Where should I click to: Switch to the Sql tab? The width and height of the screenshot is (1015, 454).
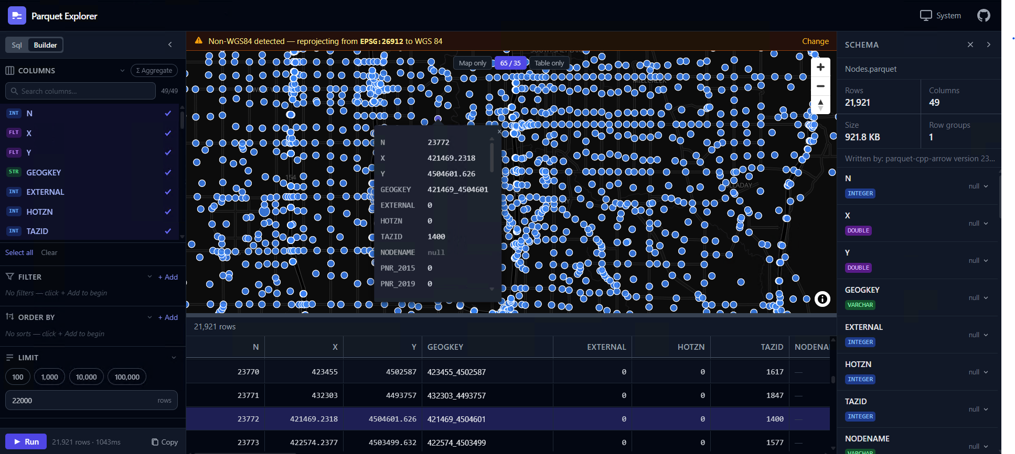(17, 45)
